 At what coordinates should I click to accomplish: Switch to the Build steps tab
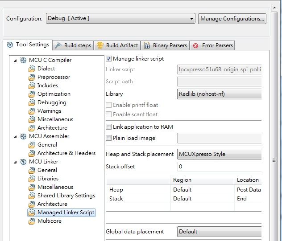(73, 45)
